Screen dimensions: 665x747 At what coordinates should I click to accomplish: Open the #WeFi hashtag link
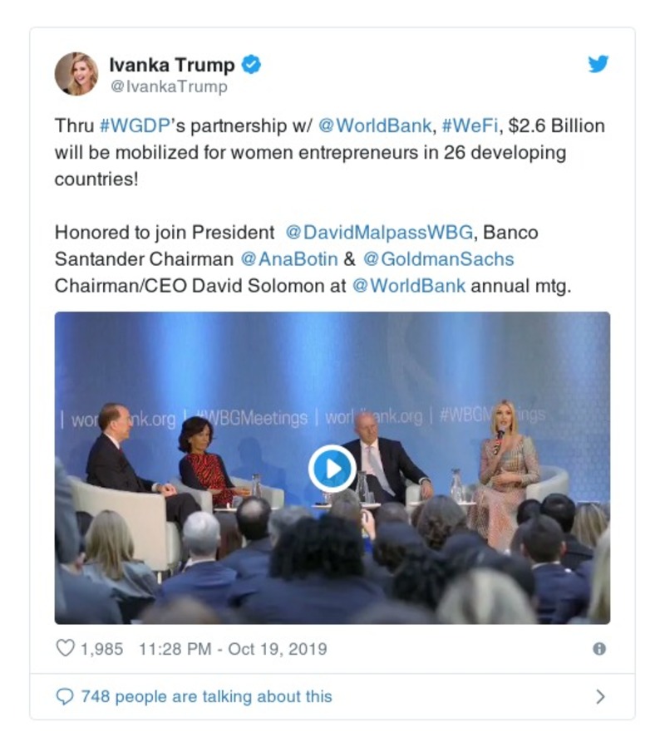click(470, 125)
